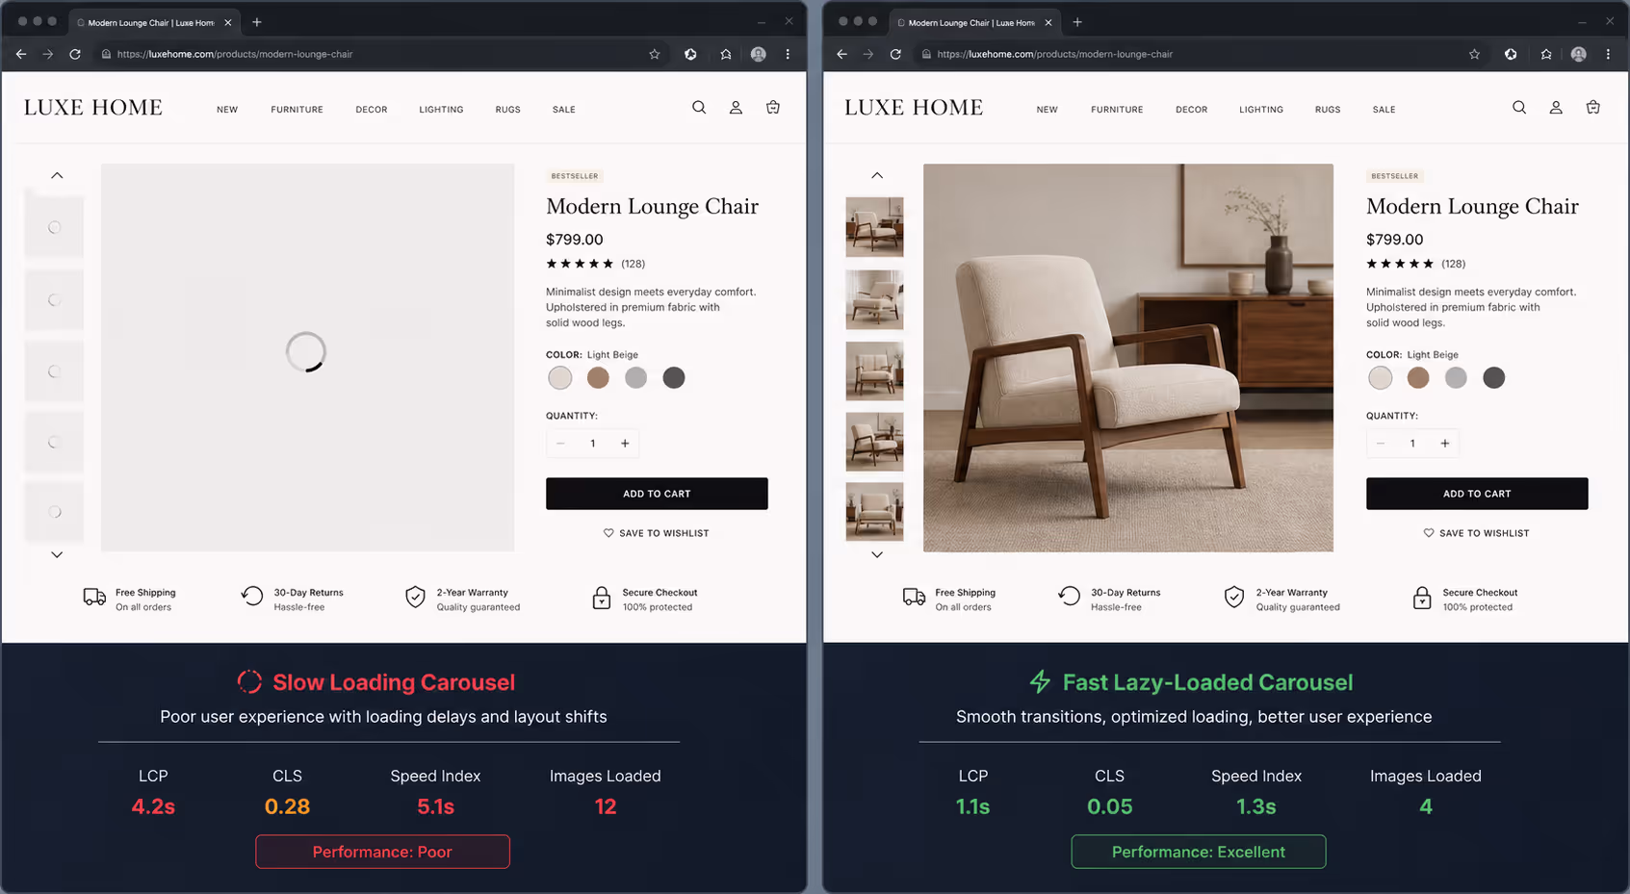Click (128) review count in left window
The height and width of the screenshot is (894, 1630).
click(633, 264)
